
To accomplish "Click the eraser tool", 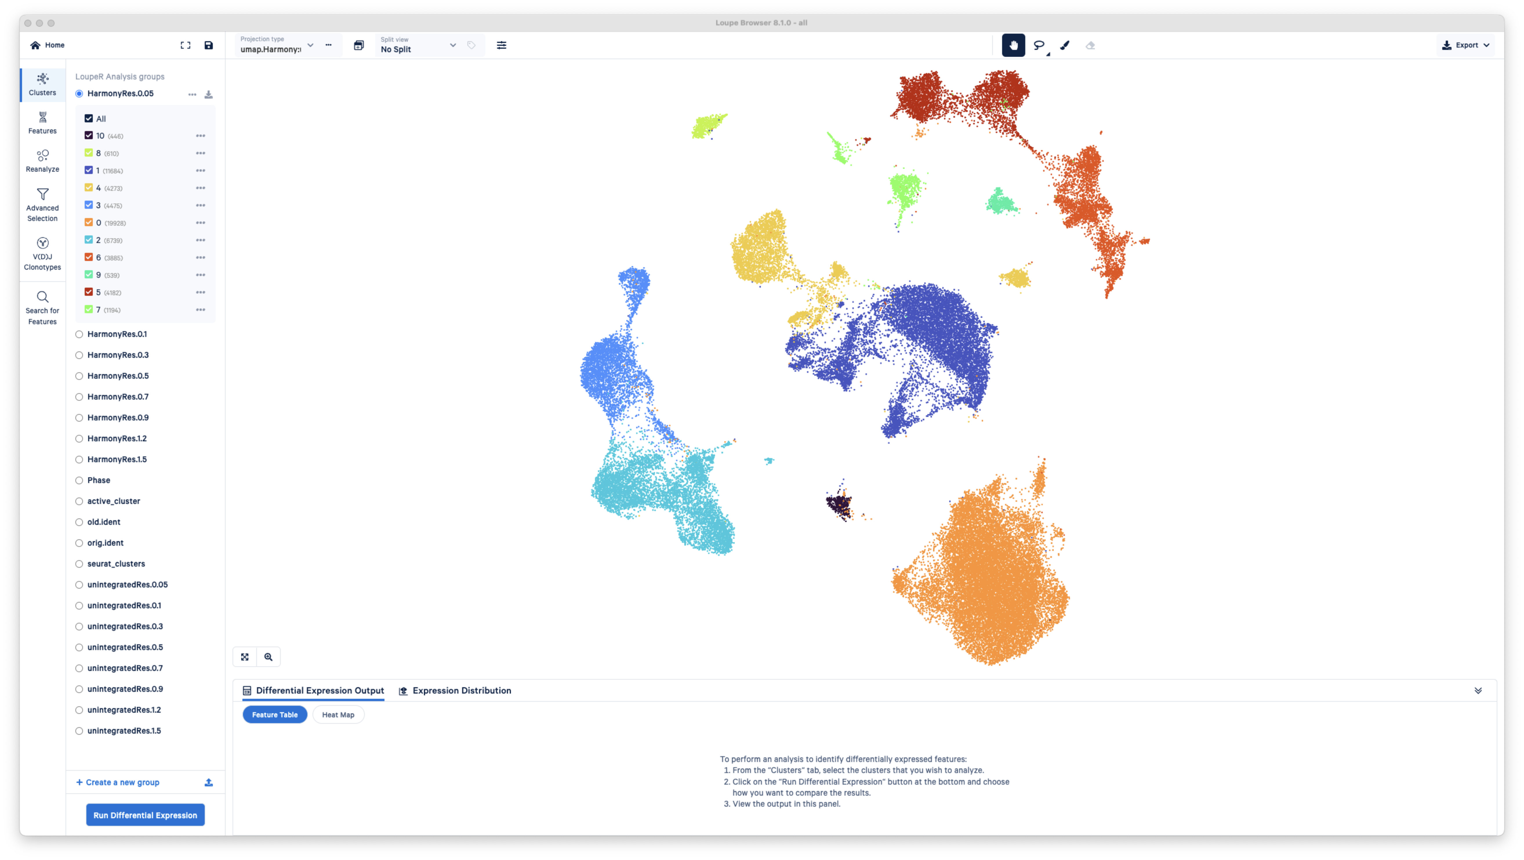I will click(x=1090, y=45).
